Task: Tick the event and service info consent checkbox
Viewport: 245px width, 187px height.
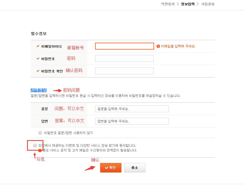Action: [x=35, y=145]
